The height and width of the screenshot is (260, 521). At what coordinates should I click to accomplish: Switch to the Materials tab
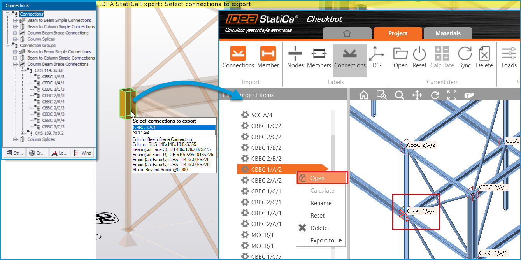click(x=448, y=33)
